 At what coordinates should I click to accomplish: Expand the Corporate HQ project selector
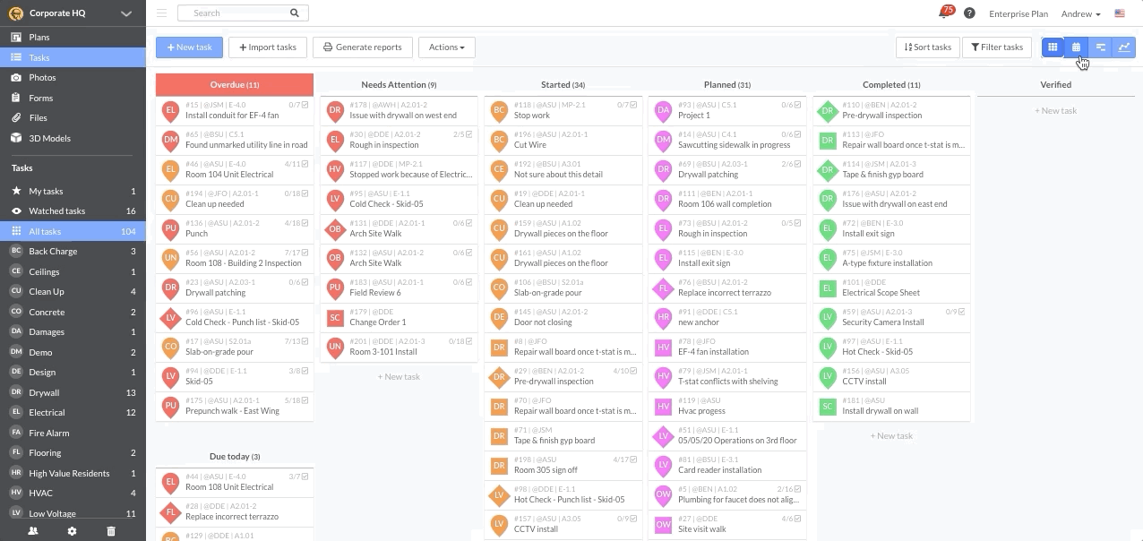pos(126,13)
